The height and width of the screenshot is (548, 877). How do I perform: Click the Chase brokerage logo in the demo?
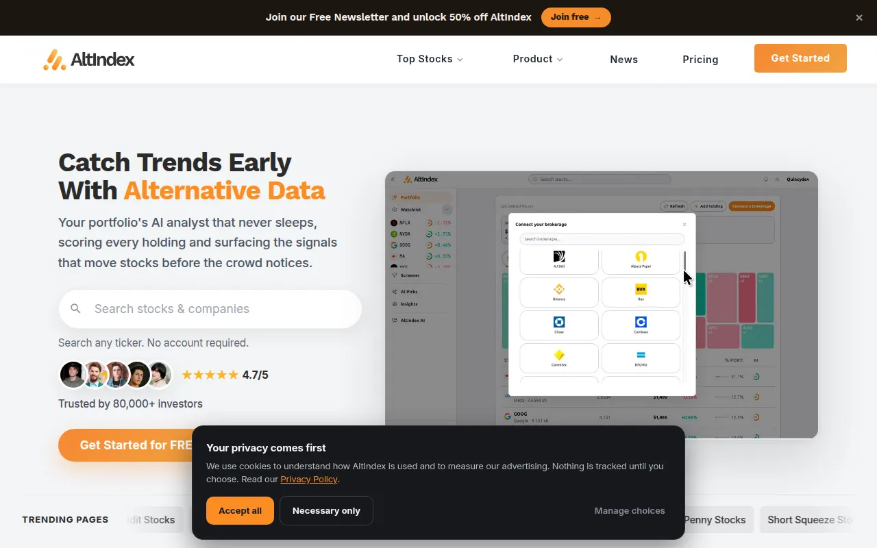click(x=559, y=322)
